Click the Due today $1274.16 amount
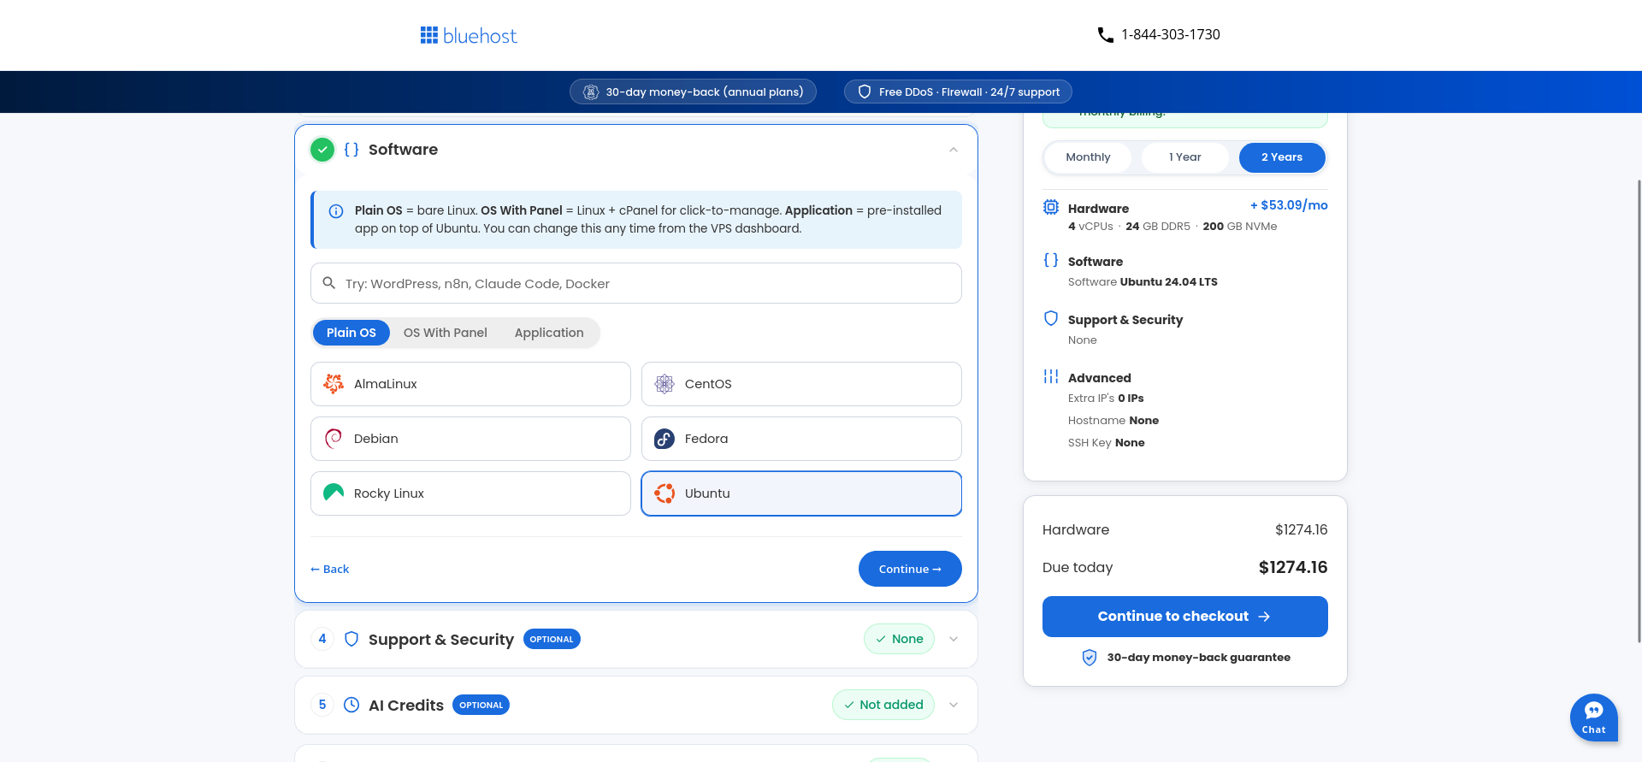 [x=1293, y=567]
